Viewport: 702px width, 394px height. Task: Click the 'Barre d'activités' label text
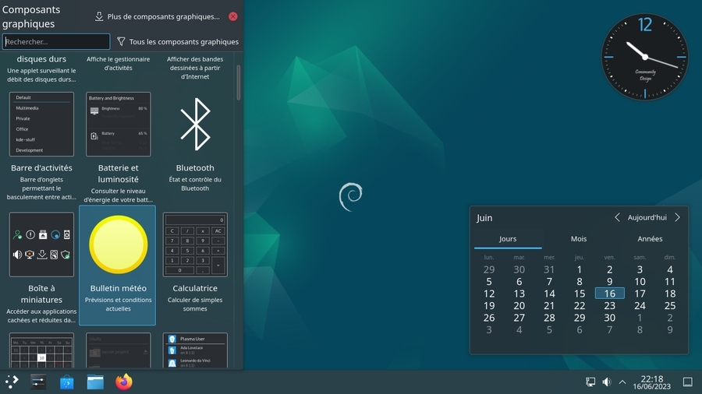tap(41, 168)
